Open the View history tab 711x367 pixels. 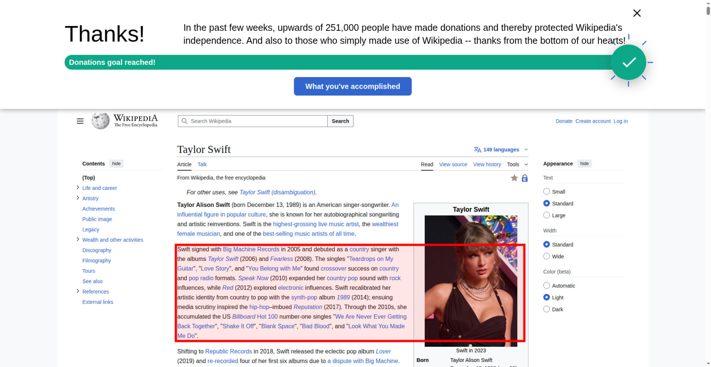coord(487,164)
